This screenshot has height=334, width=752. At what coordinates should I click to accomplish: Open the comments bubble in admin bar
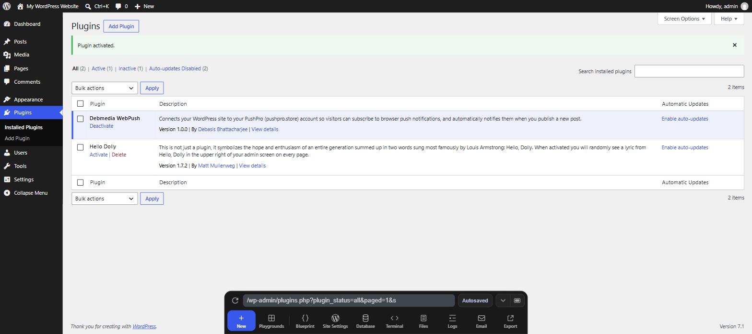pos(121,6)
